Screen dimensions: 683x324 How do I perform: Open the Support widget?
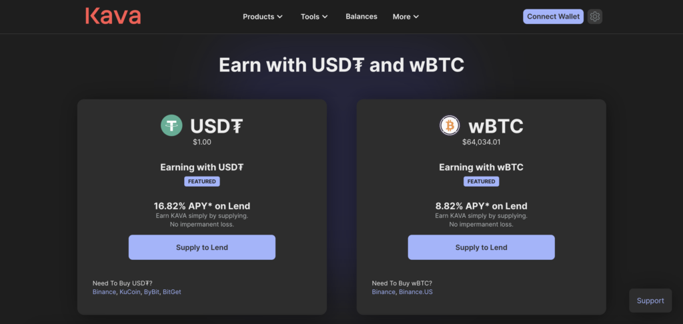point(650,301)
